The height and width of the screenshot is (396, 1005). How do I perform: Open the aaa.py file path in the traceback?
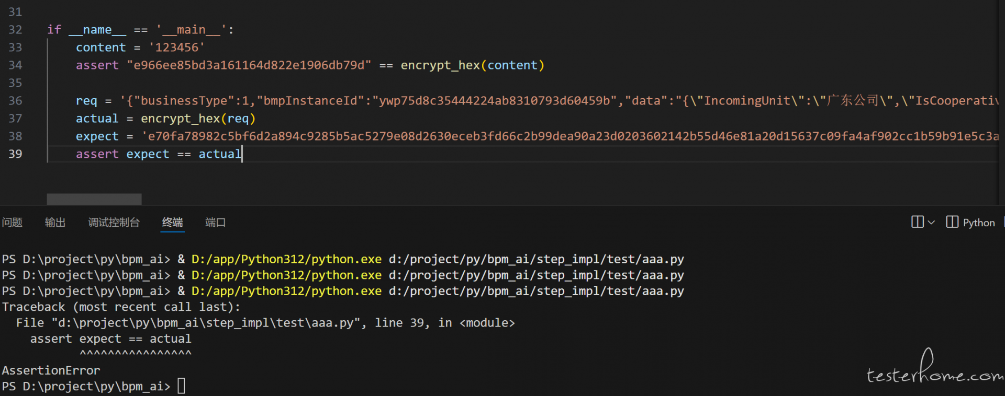coord(206,323)
